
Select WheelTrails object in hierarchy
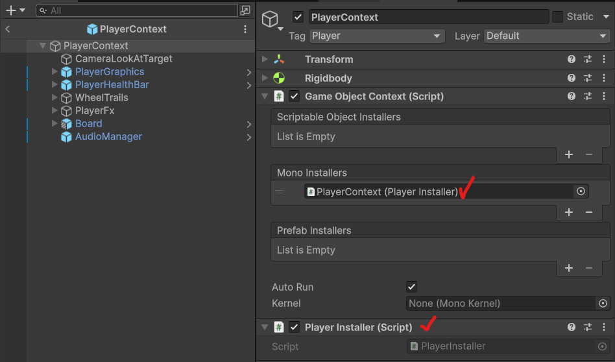pos(101,97)
